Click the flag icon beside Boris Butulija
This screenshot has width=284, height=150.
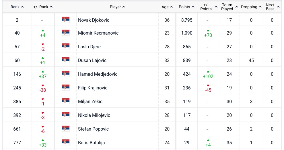coord(65,142)
